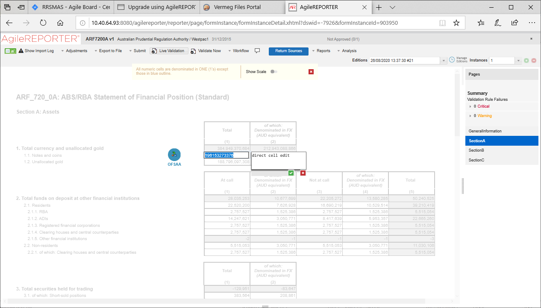Remove instance with red minus icon
The height and width of the screenshot is (308, 541).
point(534,61)
